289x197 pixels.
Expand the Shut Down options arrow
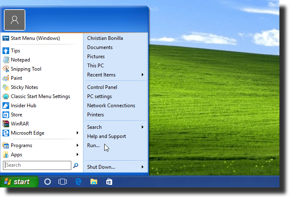point(143,167)
